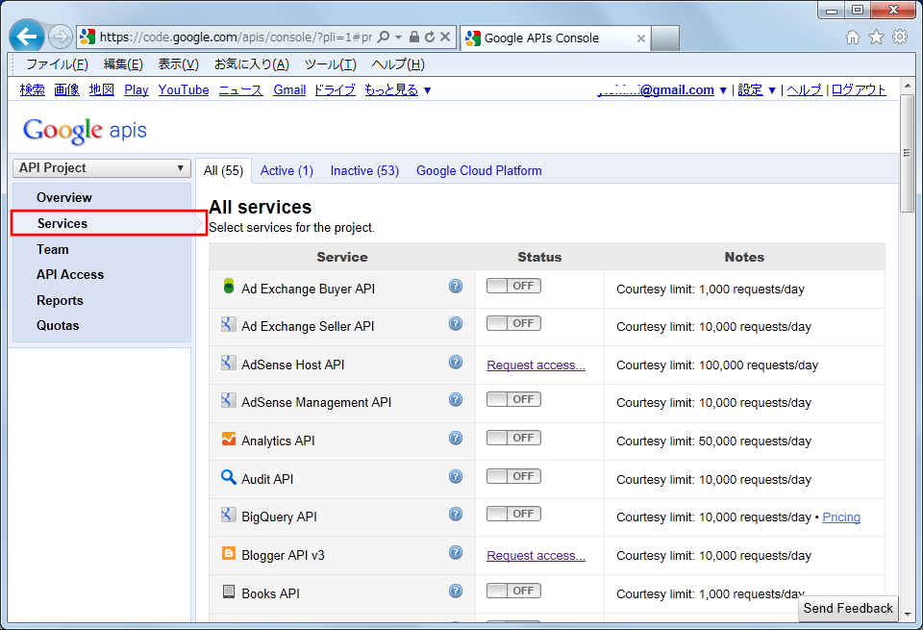This screenshot has width=923, height=630.
Task: Click the Blogger API v3 orange icon
Action: (228, 553)
